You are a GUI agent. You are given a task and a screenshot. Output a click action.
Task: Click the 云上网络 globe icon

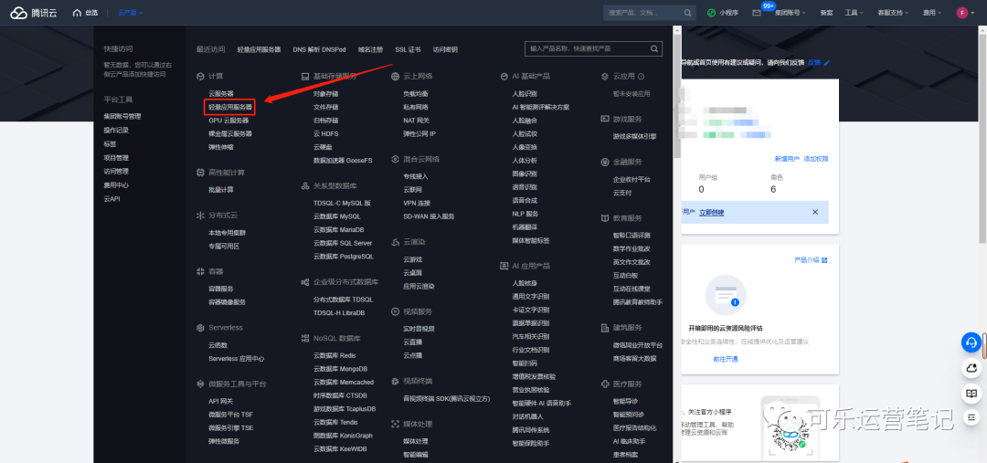click(396, 76)
